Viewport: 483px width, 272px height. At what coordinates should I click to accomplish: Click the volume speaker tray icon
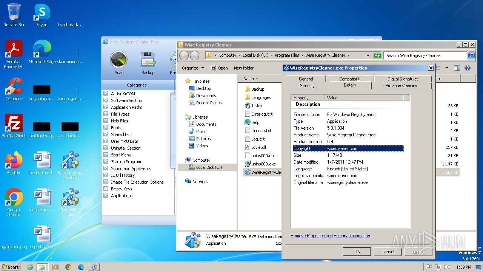[x=447, y=267]
